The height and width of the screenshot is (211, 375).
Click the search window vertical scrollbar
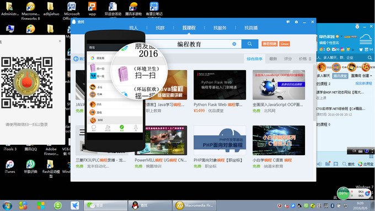pyautogui.click(x=314, y=92)
